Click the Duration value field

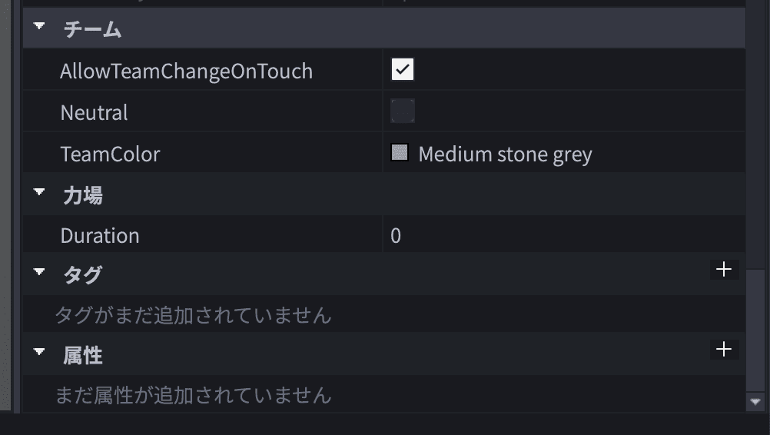561,235
